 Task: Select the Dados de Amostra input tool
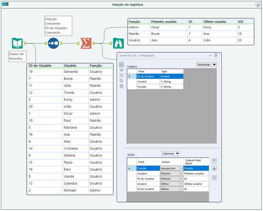(17, 43)
